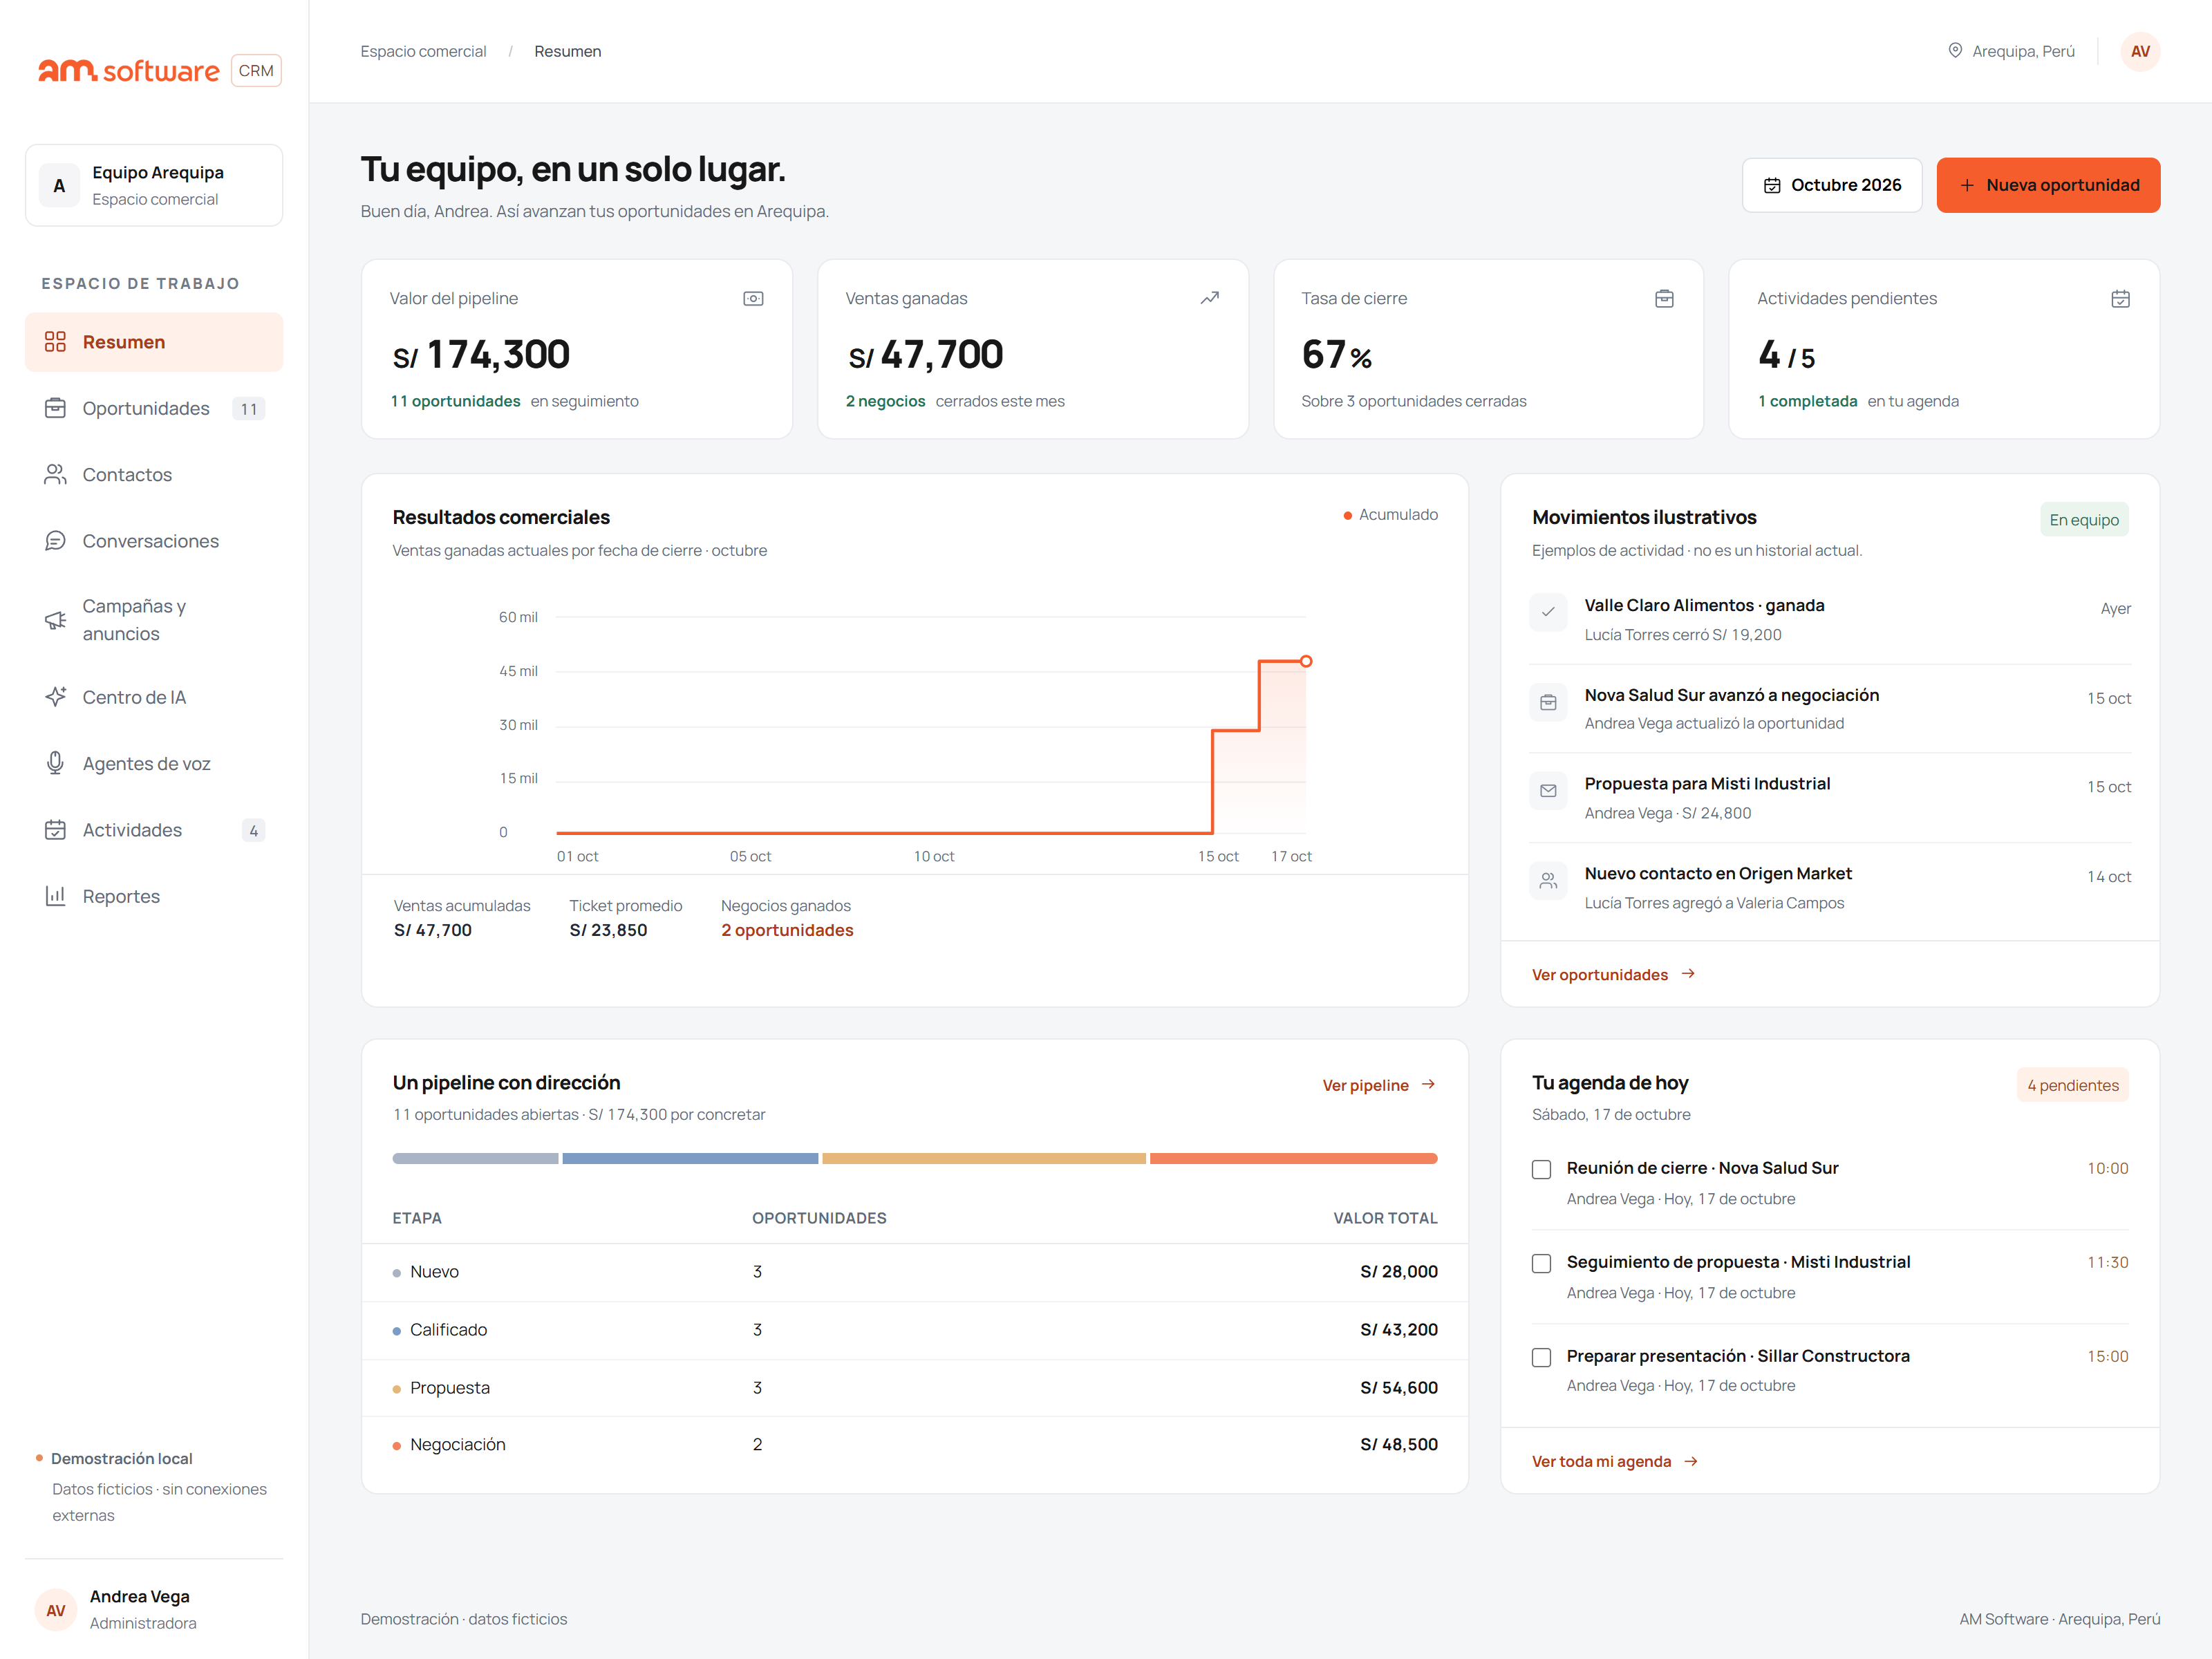The height and width of the screenshot is (1659, 2212).
Task: Click the envelope icon for Propuesta para Misti Industrial
Action: pos(1548,791)
